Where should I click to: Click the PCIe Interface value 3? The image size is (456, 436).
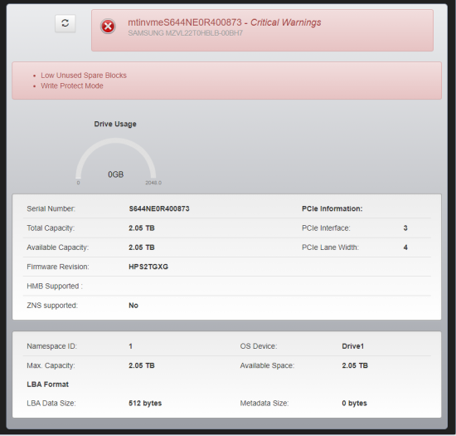[405, 228]
